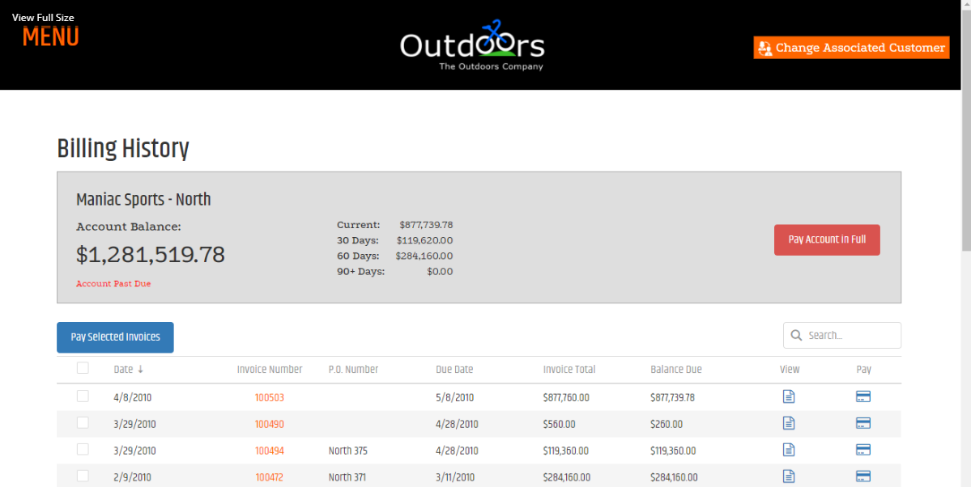Click the pay card icon for invoice 100503
The height and width of the screenshot is (487, 971).
click(863, 396)
